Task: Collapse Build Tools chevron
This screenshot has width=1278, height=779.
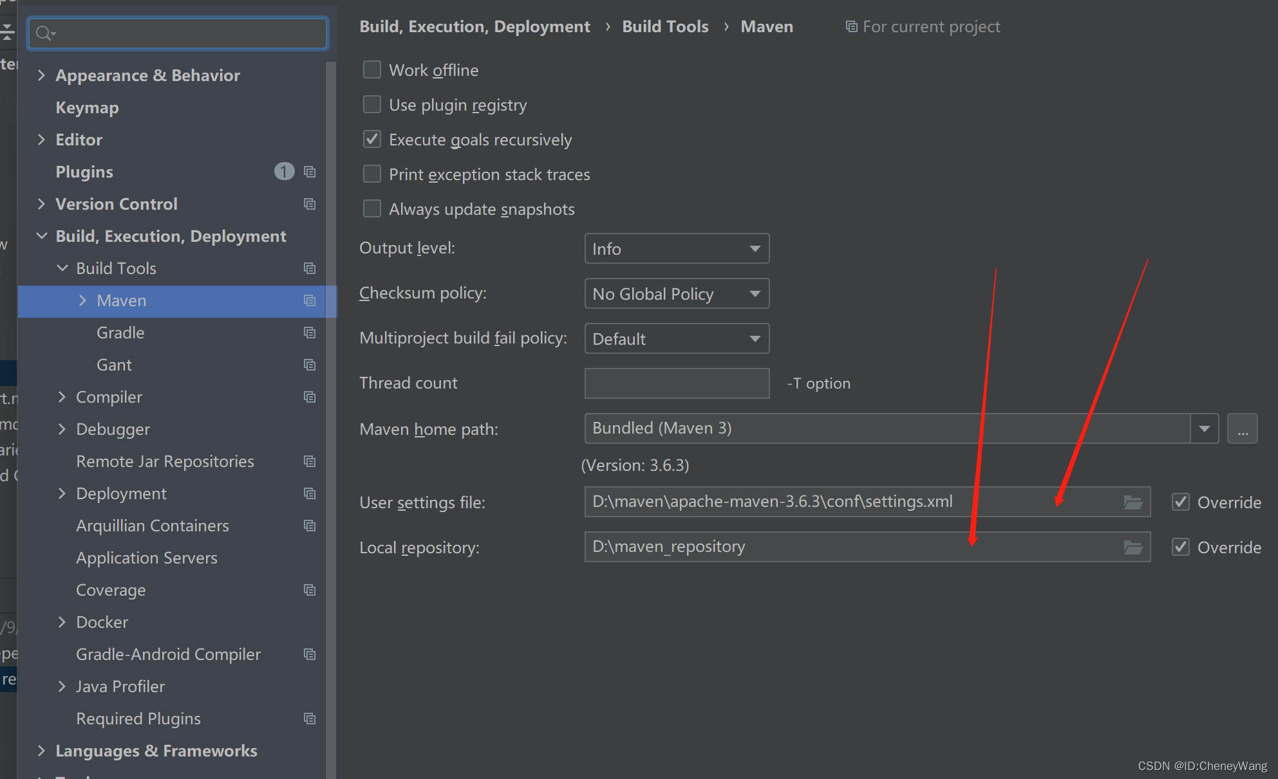Action: 62,268
